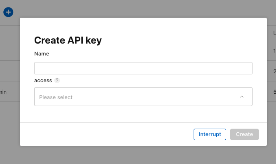The width and height of the screenshot is (276, 164).
Task: Click the blue plus add icon
Action: tap(8, 12)
